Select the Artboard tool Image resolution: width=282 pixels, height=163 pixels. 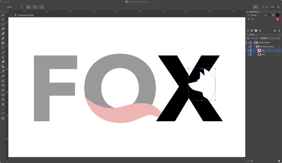[x=3, y=81]
